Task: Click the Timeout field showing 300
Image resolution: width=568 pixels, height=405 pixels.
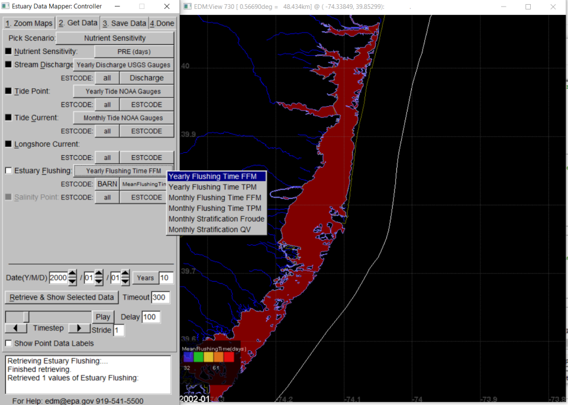Action: click(160, 297)
